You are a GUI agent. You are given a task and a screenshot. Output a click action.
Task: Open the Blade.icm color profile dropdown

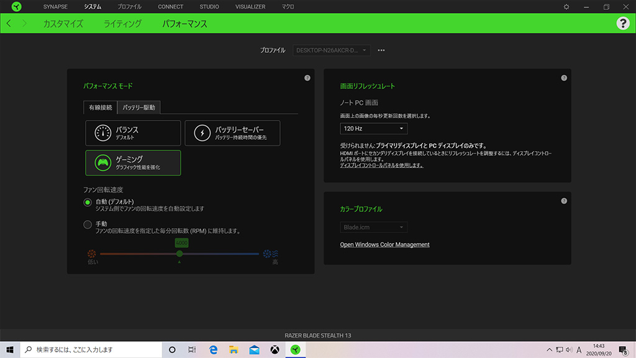tap(373, 227)
